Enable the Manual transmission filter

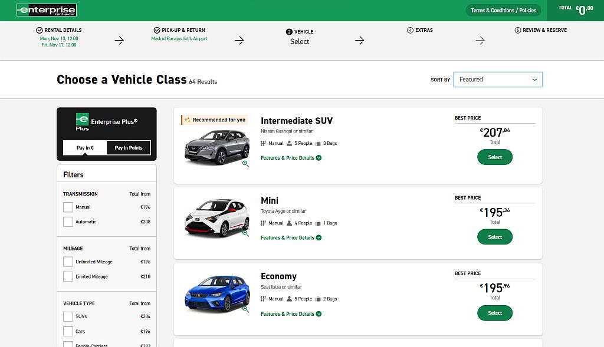(68, 207)
